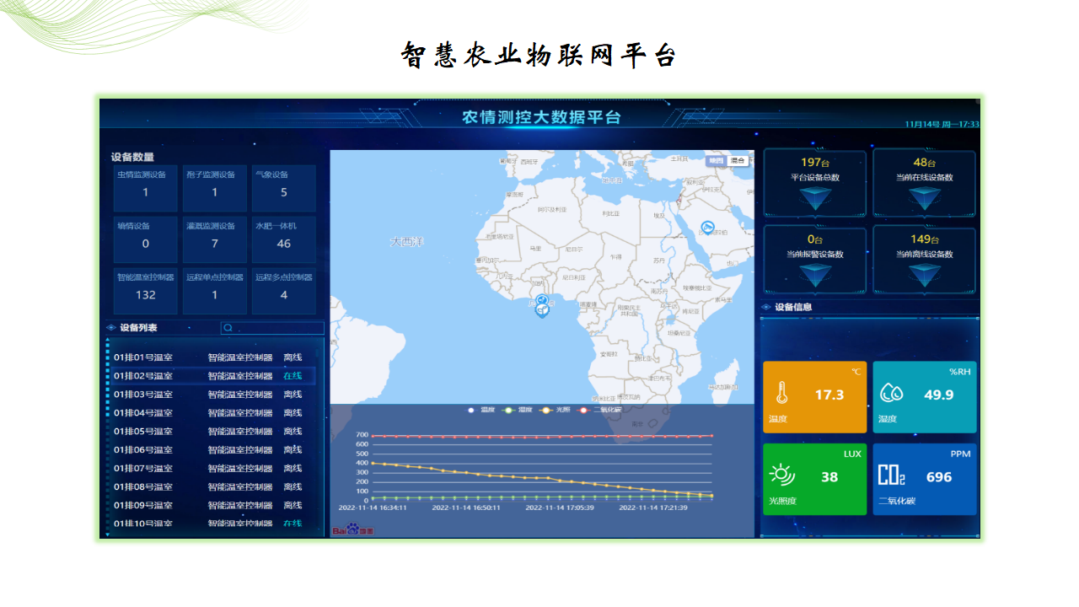Switch map to 混合 view
1079x607 pixels.
(x=738, y=160)
